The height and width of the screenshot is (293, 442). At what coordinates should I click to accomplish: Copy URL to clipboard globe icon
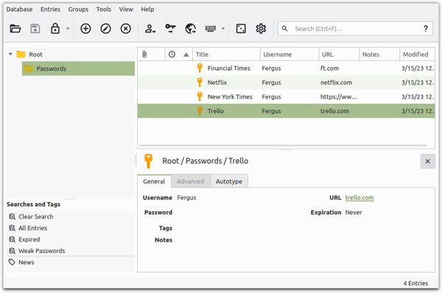click(x=191, y=29)
